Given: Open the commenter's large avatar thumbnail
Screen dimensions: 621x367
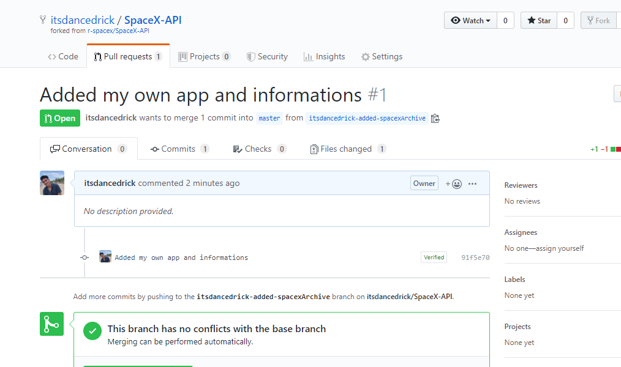Looking at the screenshot, I should click(52, 183).
